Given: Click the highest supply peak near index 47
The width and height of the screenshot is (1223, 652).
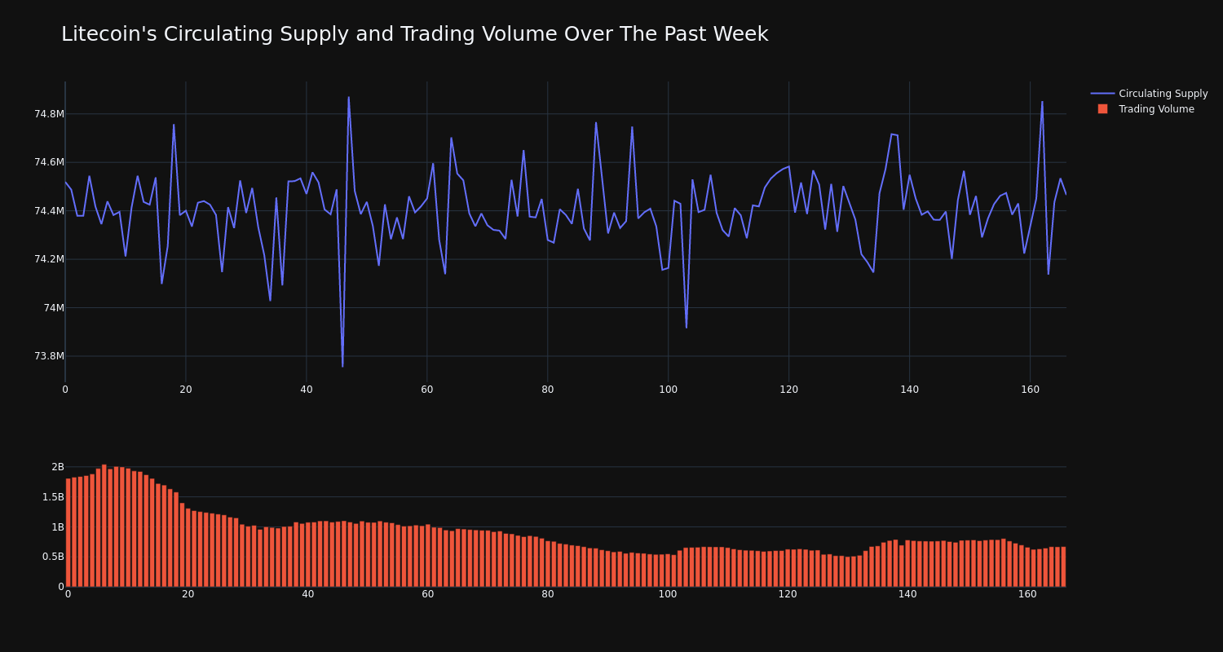Looking at the screenshot, I should click(x=349, y=97).
